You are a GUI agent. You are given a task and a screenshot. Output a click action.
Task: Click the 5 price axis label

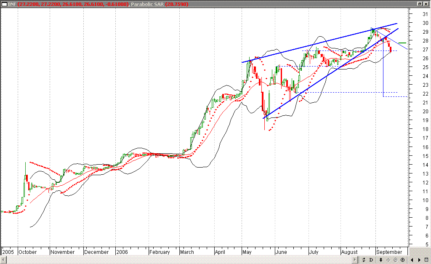coord(427,245)
